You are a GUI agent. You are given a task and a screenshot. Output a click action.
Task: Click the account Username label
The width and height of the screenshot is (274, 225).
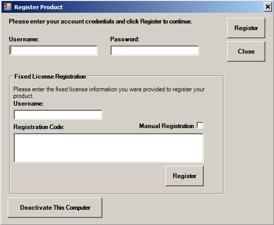(24, 39)
